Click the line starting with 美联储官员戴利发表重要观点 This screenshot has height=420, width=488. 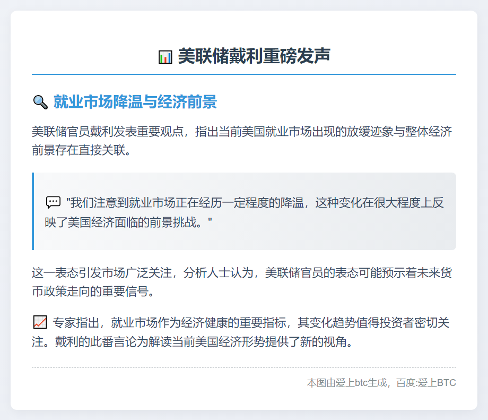pyautogui.click(x=241, y=131)
